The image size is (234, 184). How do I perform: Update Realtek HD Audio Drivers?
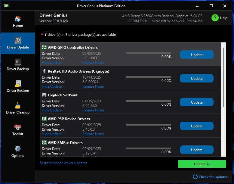(196, 79)
